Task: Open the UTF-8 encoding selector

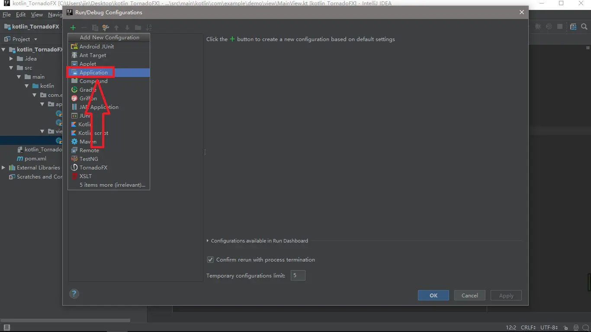Action: click(x=549, y=328)
